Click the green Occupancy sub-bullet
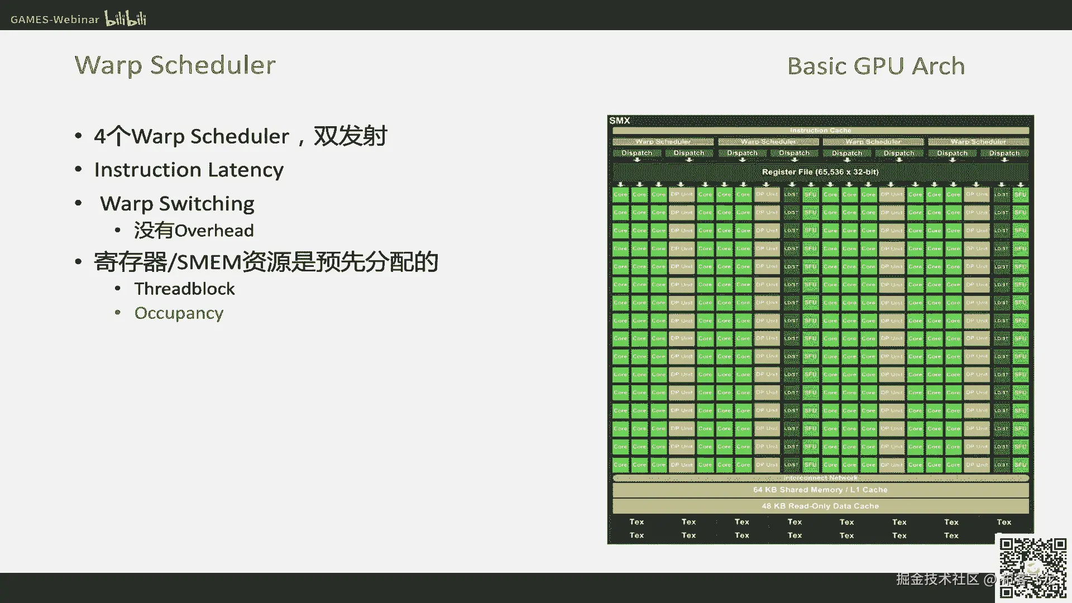The height and width of the screenshot is (603, 1072). (179, 313)
